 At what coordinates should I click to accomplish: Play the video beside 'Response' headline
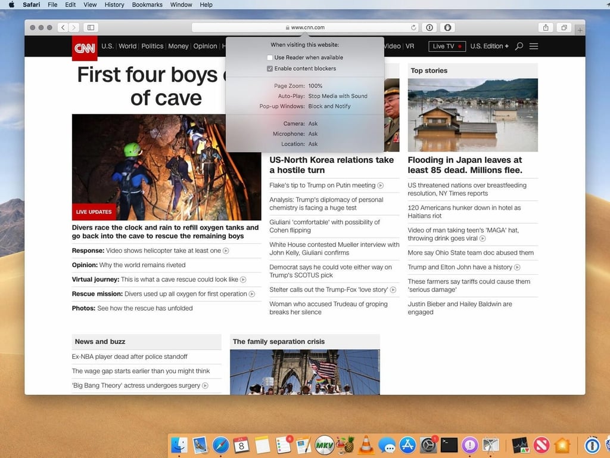pyautogui.click(x=226, y=251)
